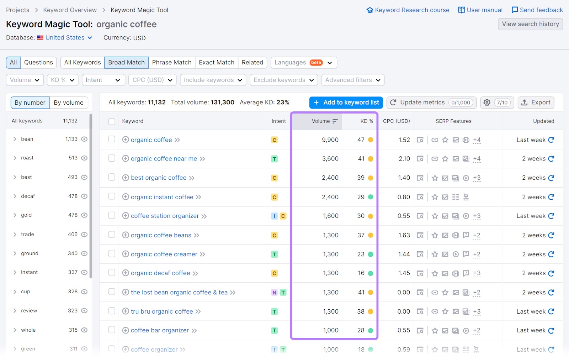This screenshot has height=362, width=569.
Task: Click KD difficulty dot for organic coffee
Action: (371, 140)
